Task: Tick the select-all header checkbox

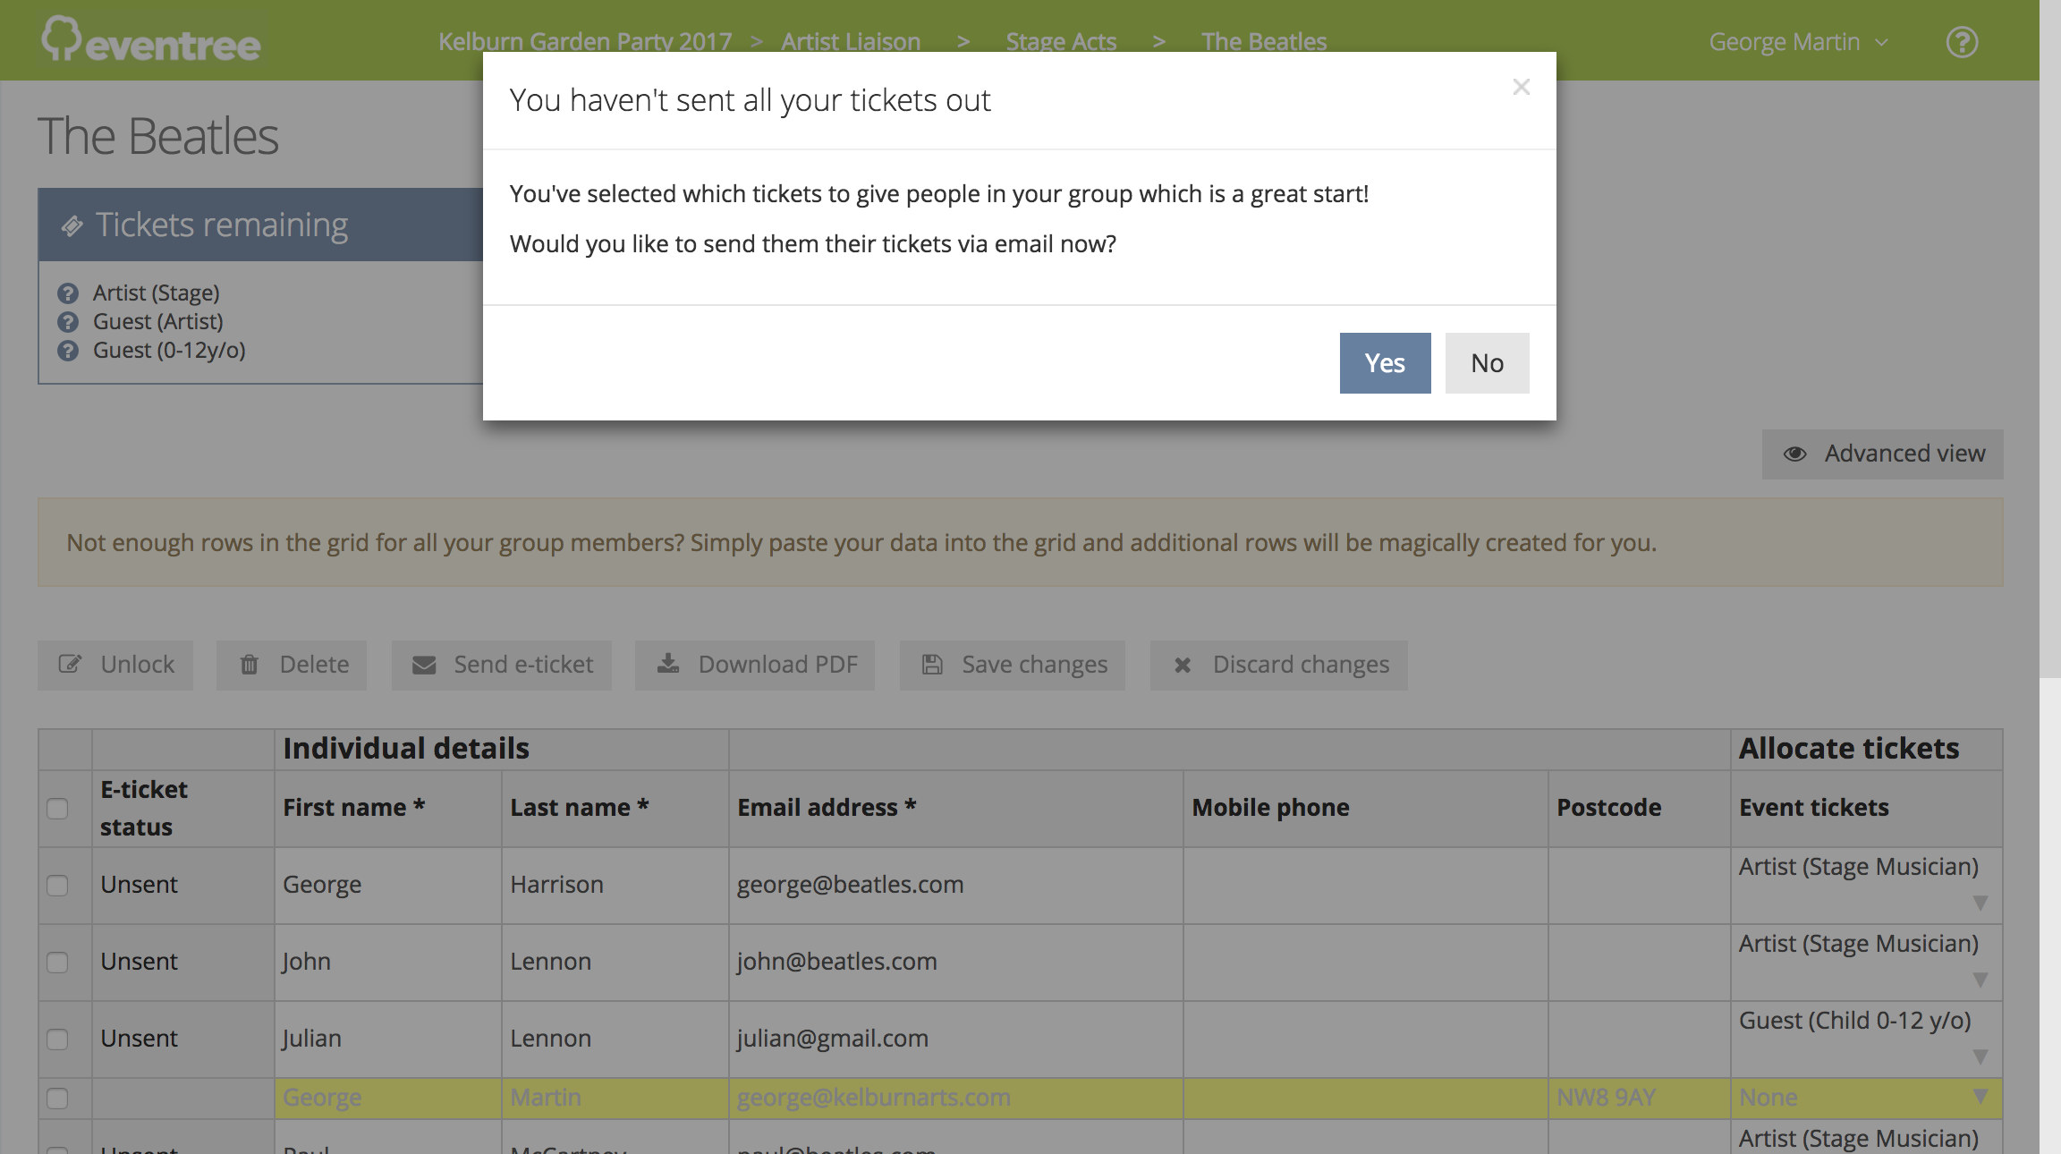Action: tap(57, 809)
